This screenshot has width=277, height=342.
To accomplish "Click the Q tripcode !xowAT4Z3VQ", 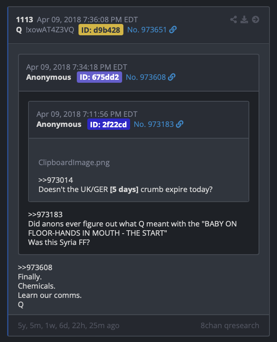I will pyautogui.click(x=50, y=30).
